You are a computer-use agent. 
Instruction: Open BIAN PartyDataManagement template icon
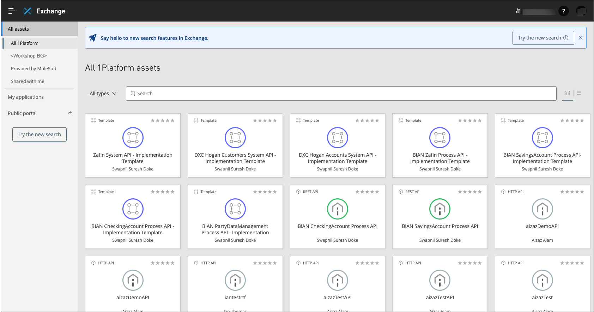point(235,209)
